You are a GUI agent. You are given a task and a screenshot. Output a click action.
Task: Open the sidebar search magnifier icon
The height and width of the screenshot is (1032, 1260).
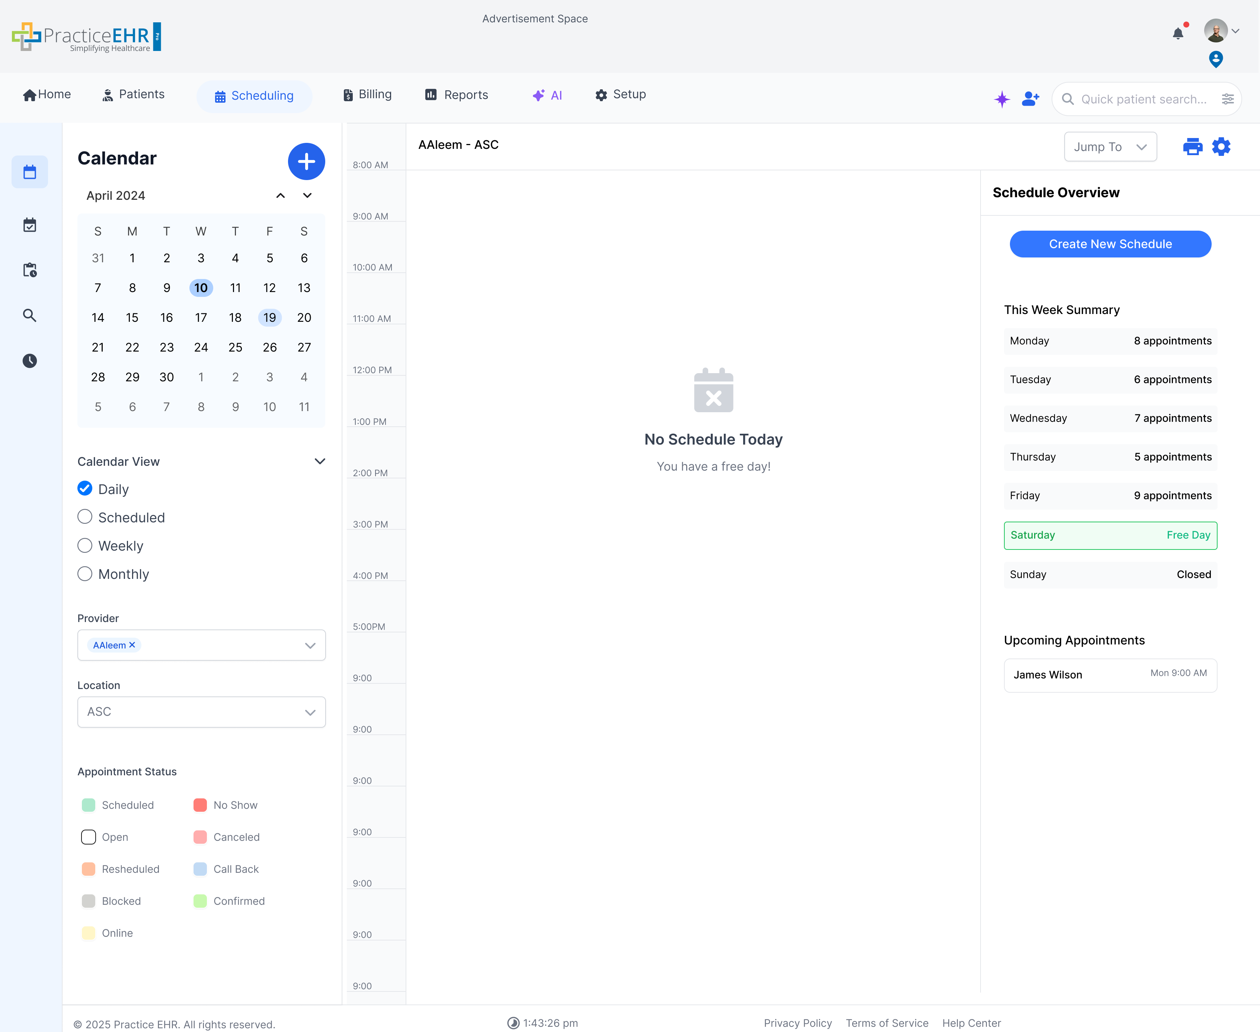click(x=30, y=315)
